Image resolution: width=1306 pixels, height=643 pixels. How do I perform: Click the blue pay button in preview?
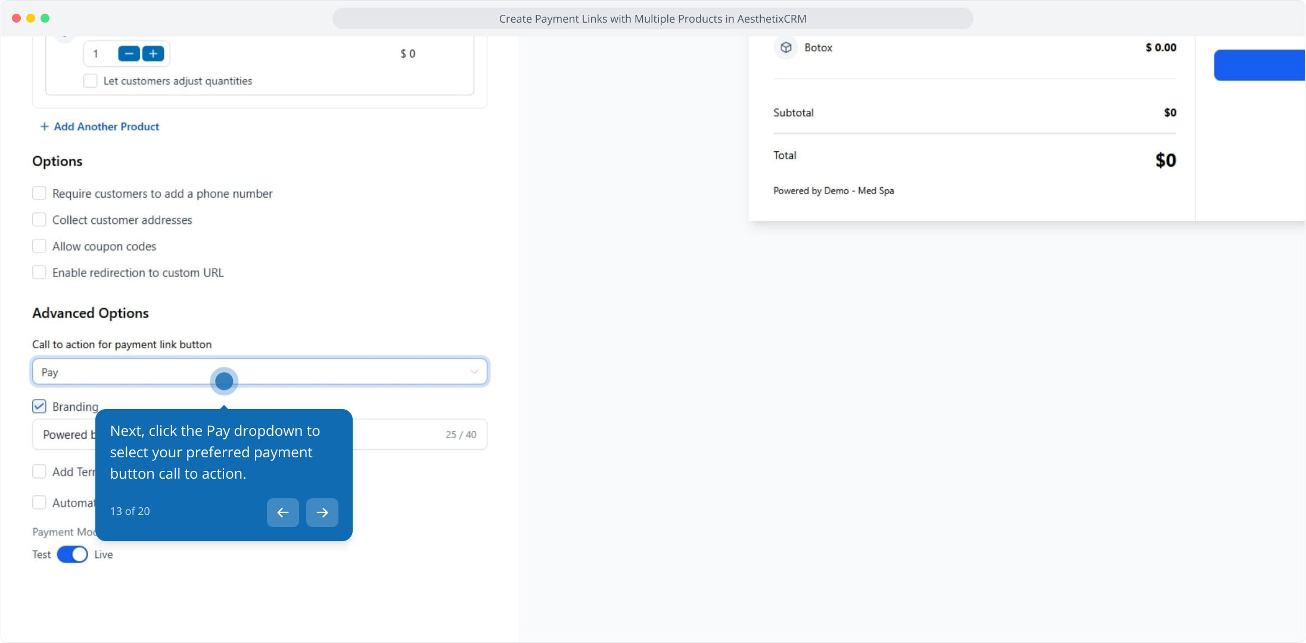1258,65
